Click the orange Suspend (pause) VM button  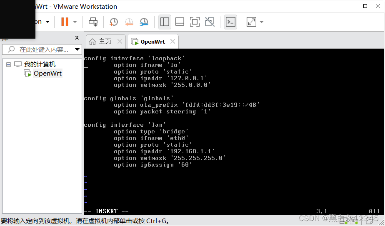point(65,22)
